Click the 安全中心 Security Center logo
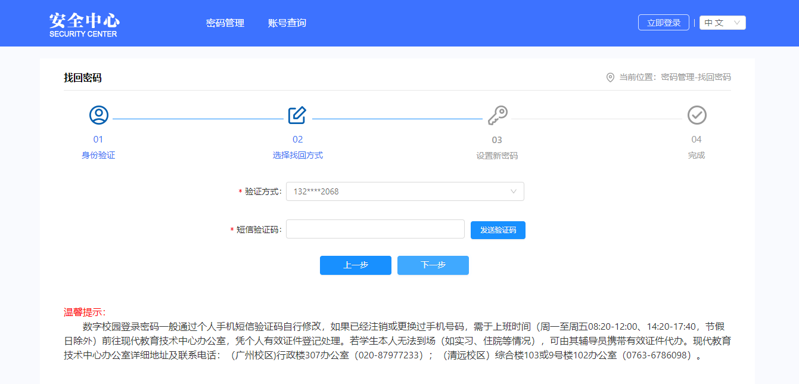 coord(84,24)
